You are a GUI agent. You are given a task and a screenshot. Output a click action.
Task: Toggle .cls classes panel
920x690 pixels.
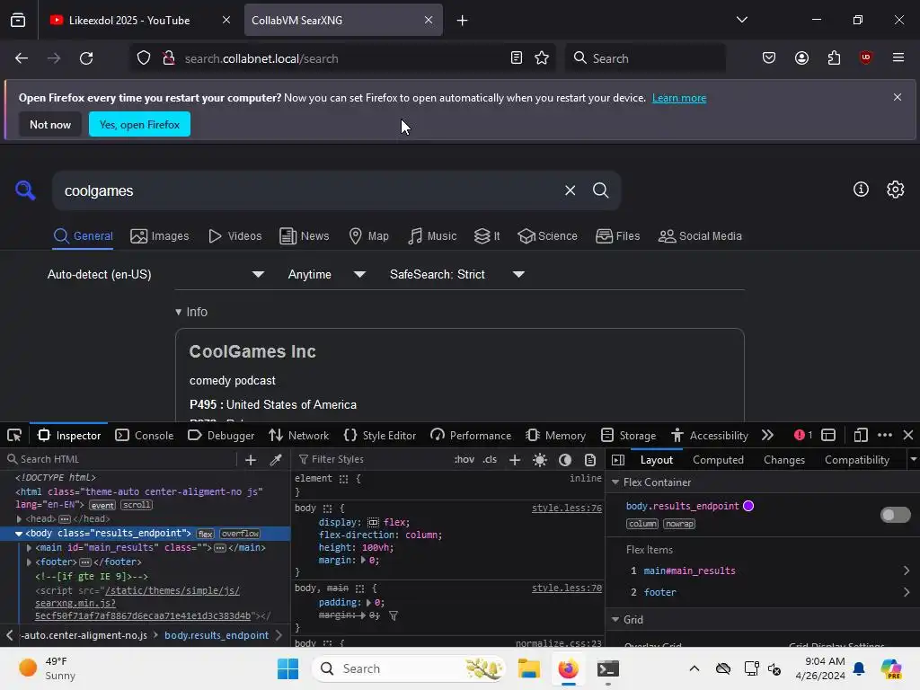[490, 459]
